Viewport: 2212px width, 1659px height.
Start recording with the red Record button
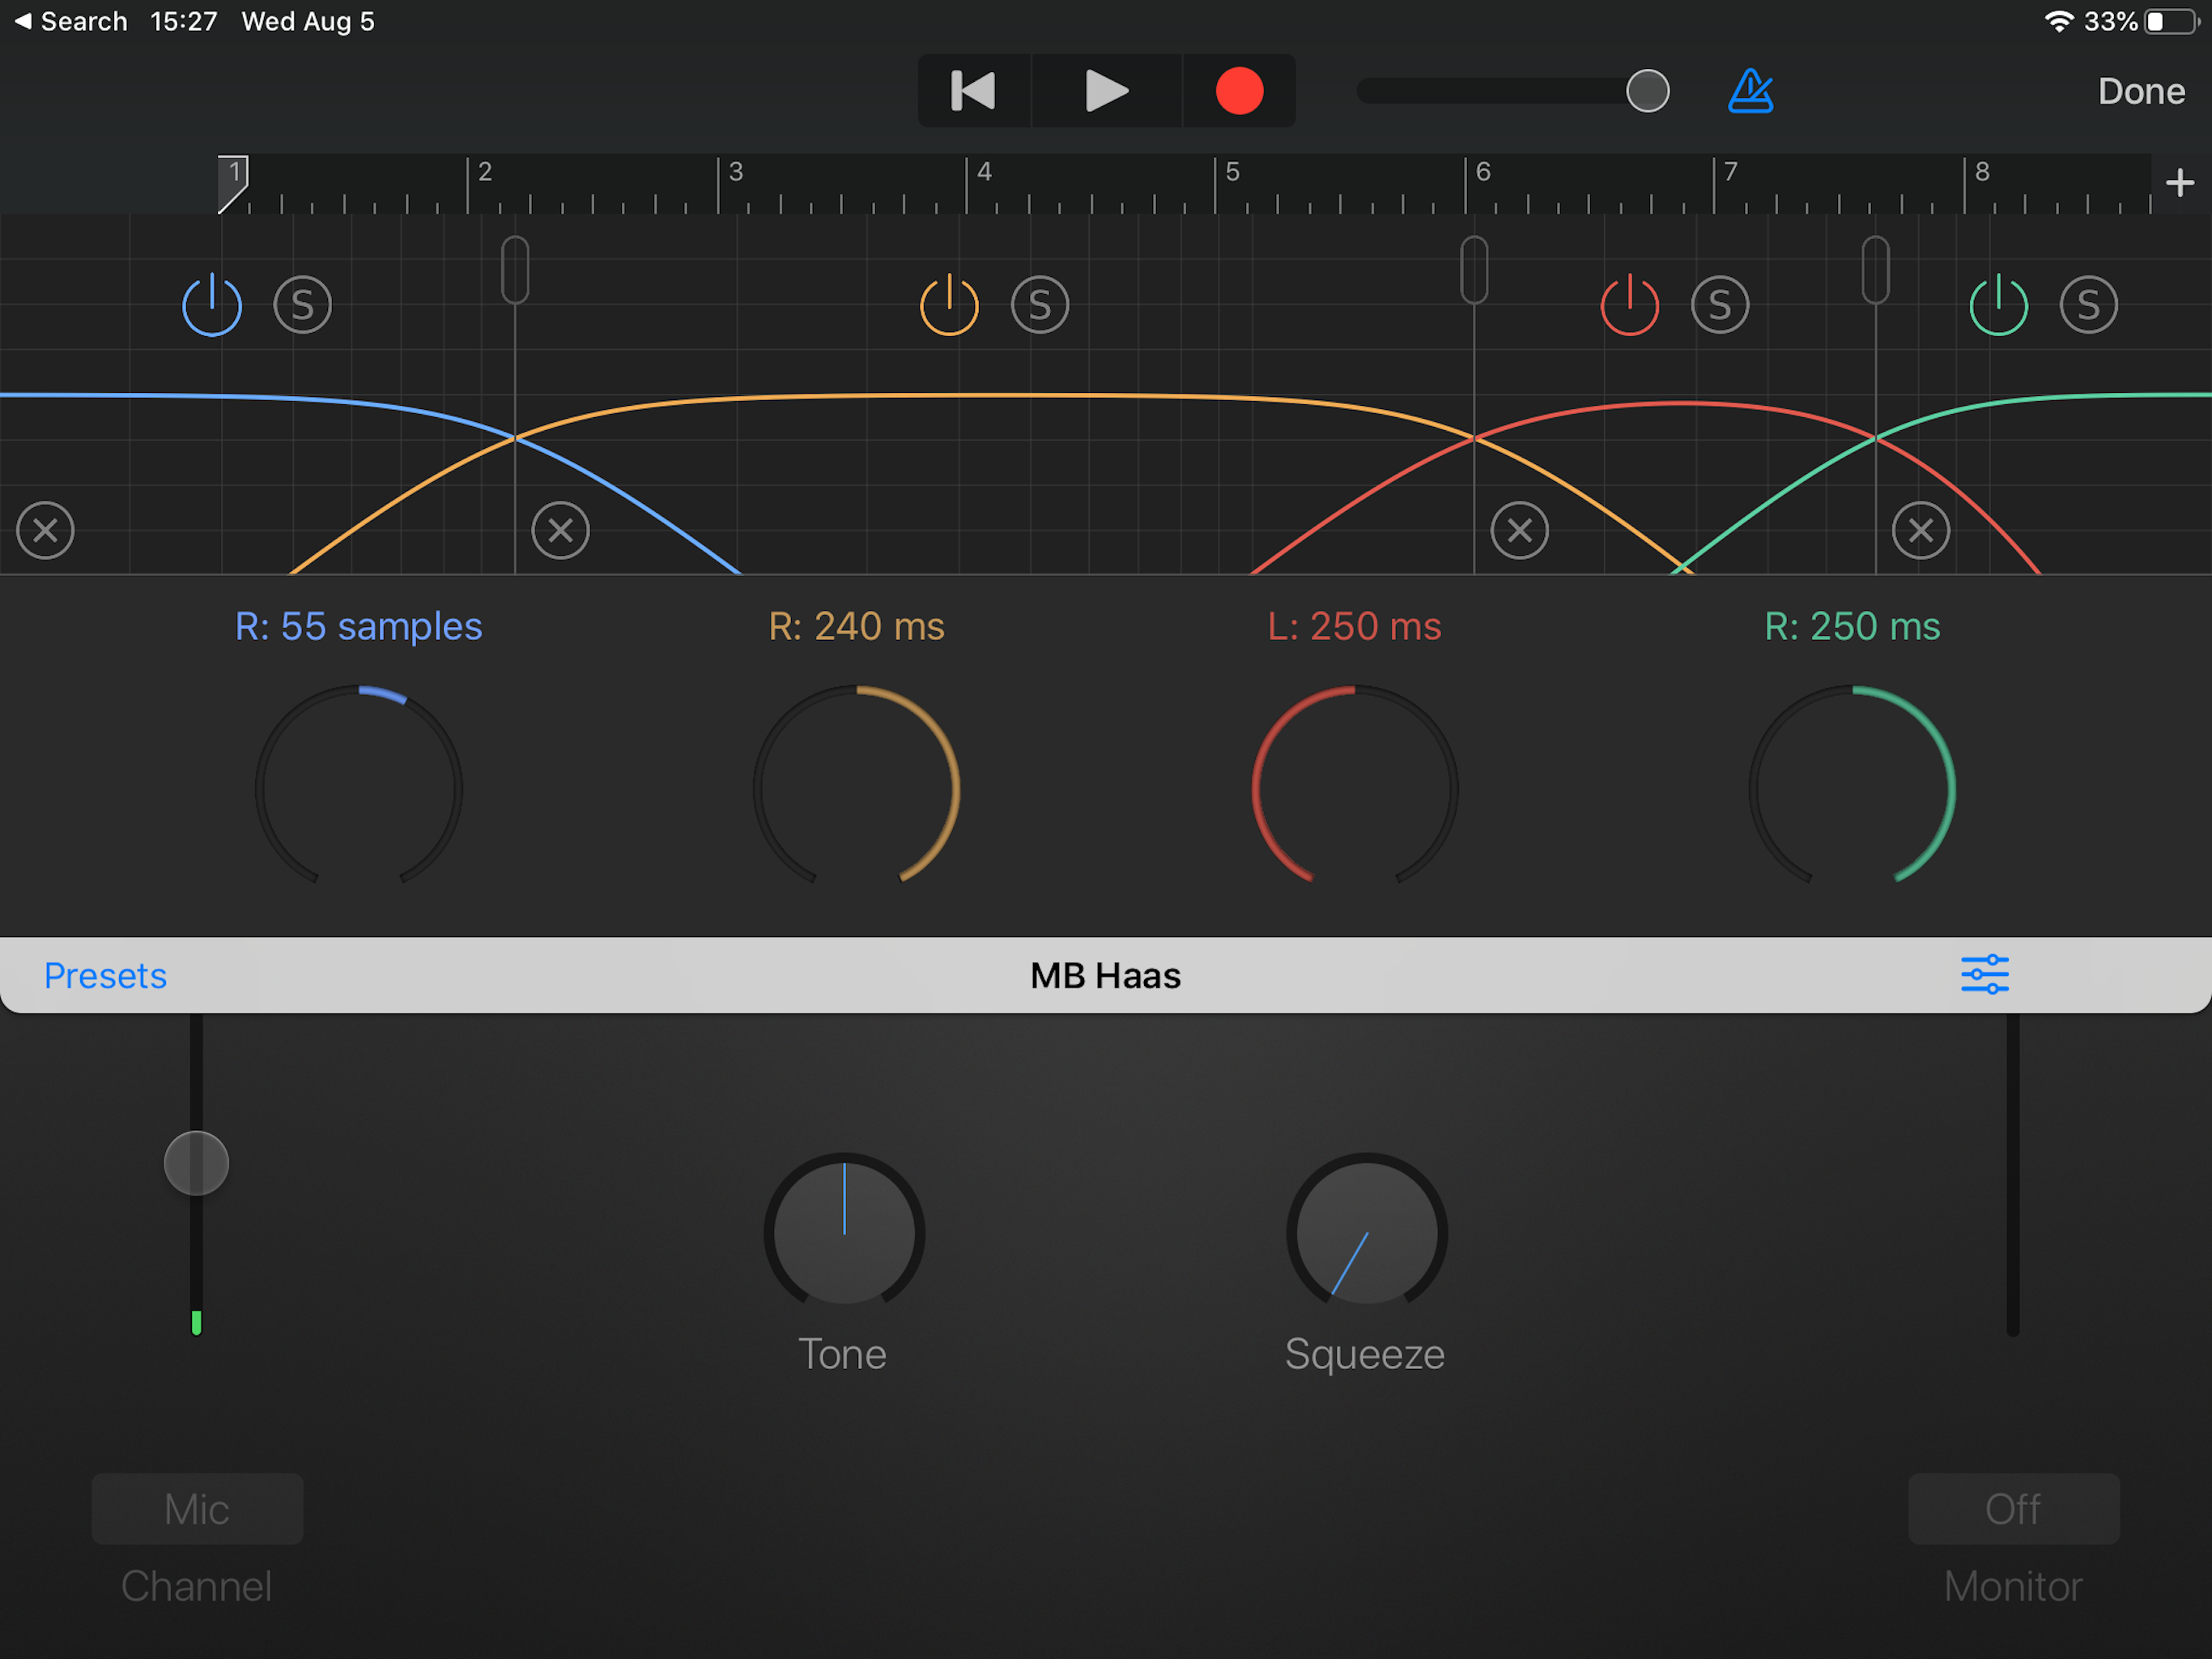click(x=1239, y=91)
